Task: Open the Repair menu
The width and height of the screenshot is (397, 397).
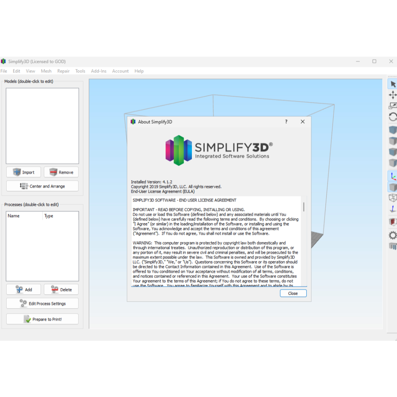Action: click(x=64, y=71)
